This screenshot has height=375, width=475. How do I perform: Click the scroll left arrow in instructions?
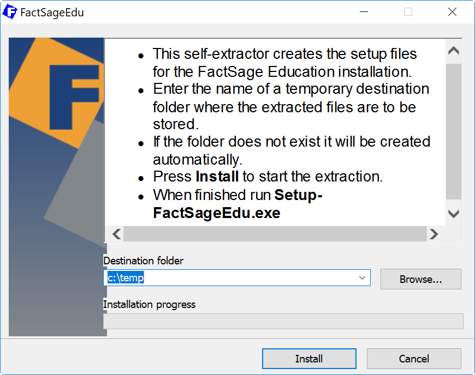[x=117, y=234]
